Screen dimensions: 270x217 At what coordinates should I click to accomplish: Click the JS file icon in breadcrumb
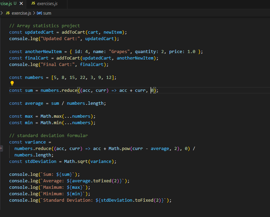coord(8,13)
